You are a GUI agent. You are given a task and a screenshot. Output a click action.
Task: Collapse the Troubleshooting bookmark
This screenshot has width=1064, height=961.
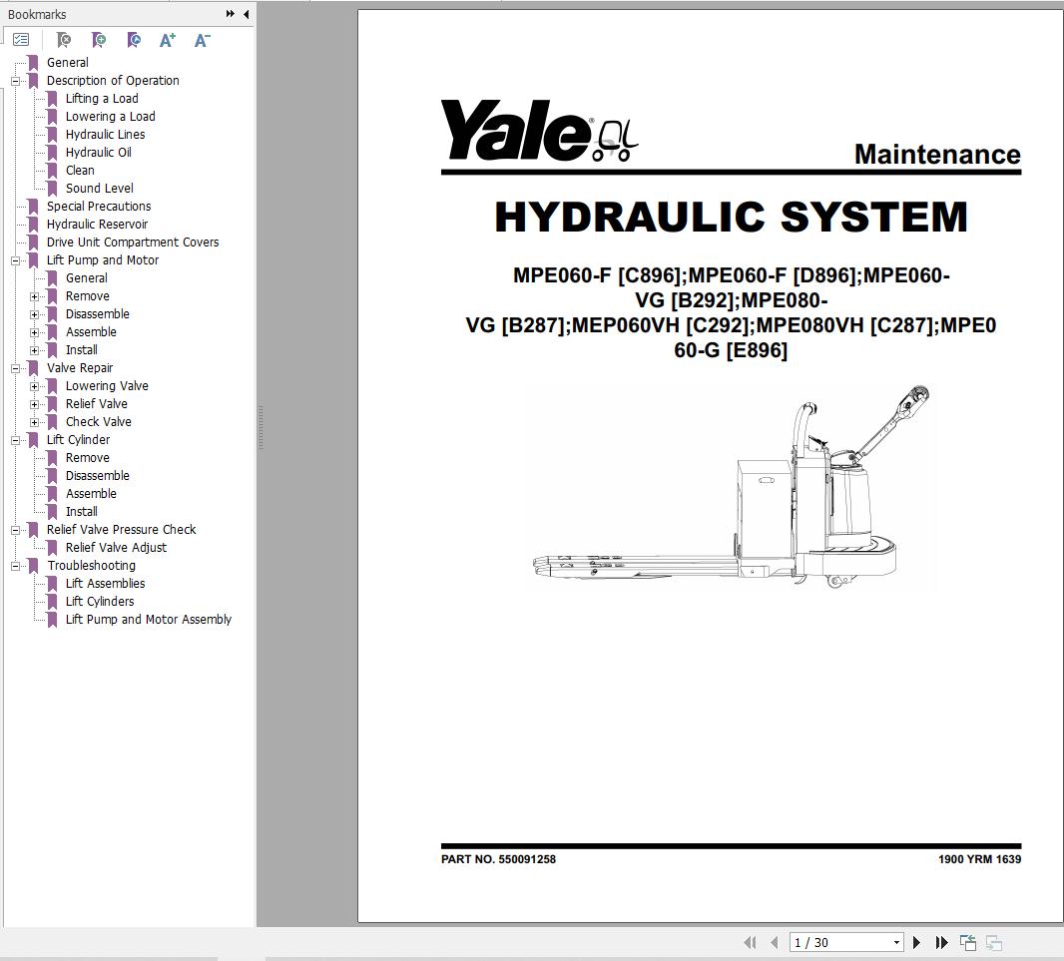coord(15,566)
